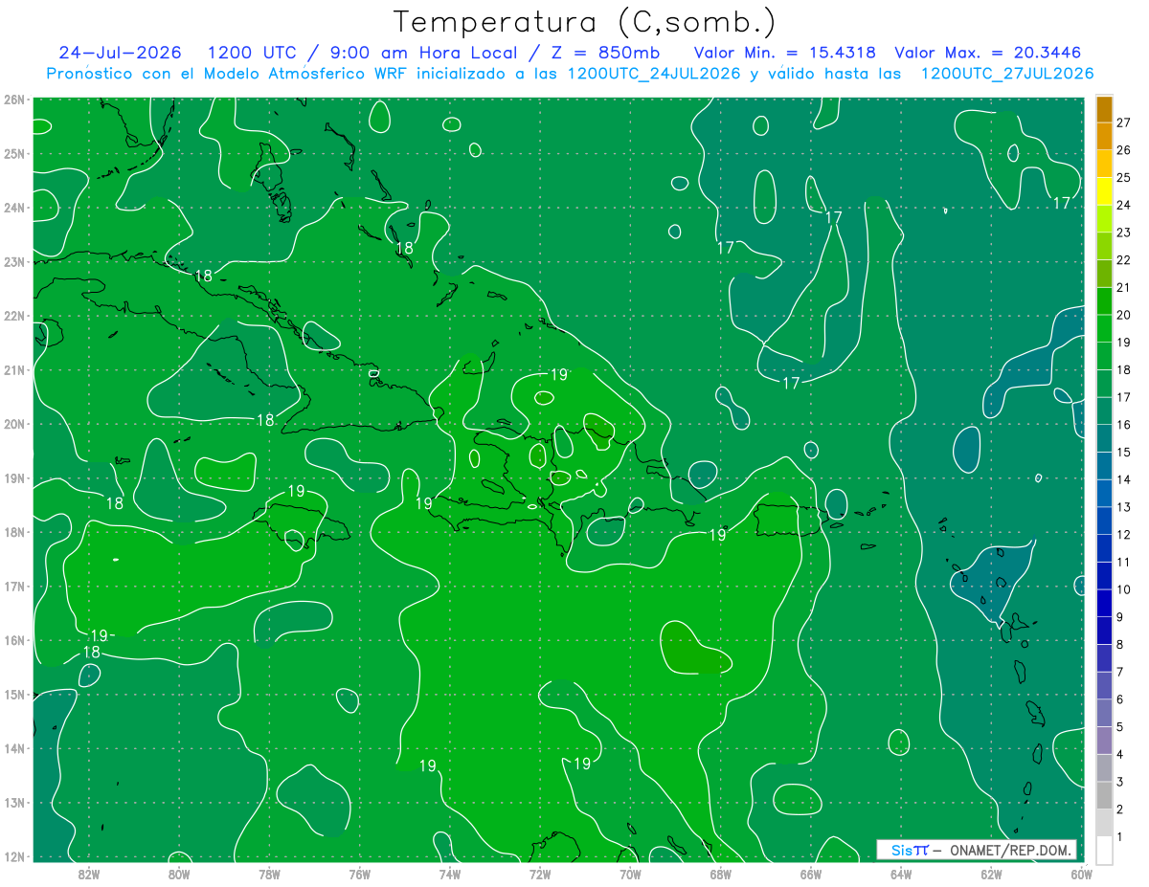Select the valid-until stamp "1200UTC_27JUL2026"
This screenshot has height=887, width=1149.
click(1007, 74)
